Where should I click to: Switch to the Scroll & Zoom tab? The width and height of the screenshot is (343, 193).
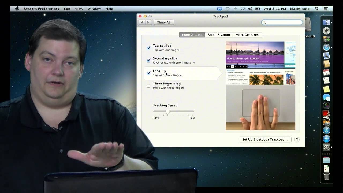pos(219,35)
